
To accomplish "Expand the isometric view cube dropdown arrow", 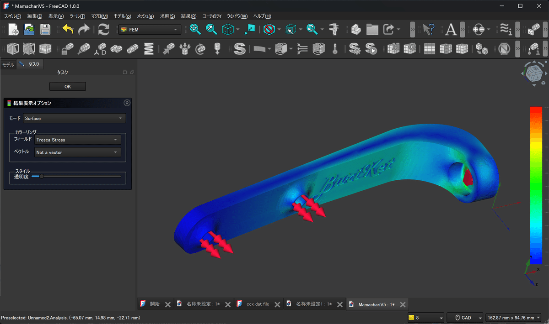I will coord(237,30).
